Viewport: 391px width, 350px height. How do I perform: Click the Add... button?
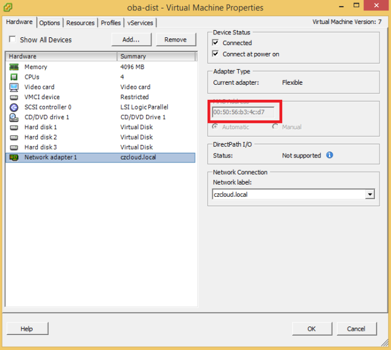131,40
